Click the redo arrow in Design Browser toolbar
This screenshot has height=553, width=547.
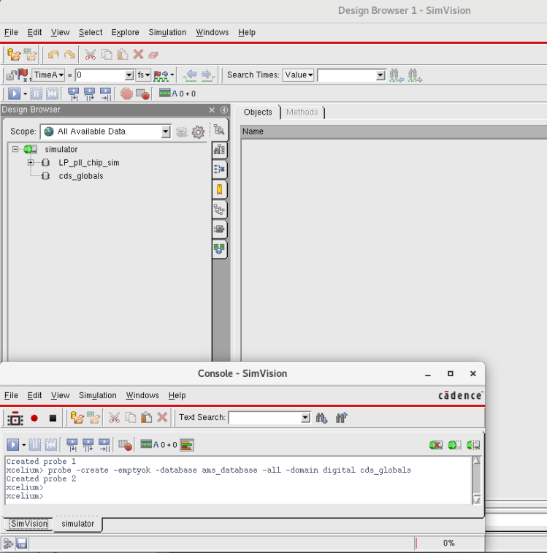[x=69, y=55]
